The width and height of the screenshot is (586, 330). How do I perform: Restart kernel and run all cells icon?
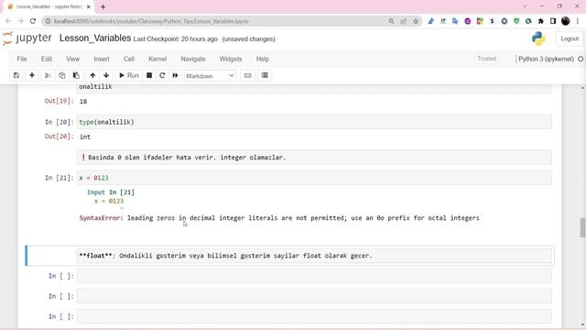175,75
